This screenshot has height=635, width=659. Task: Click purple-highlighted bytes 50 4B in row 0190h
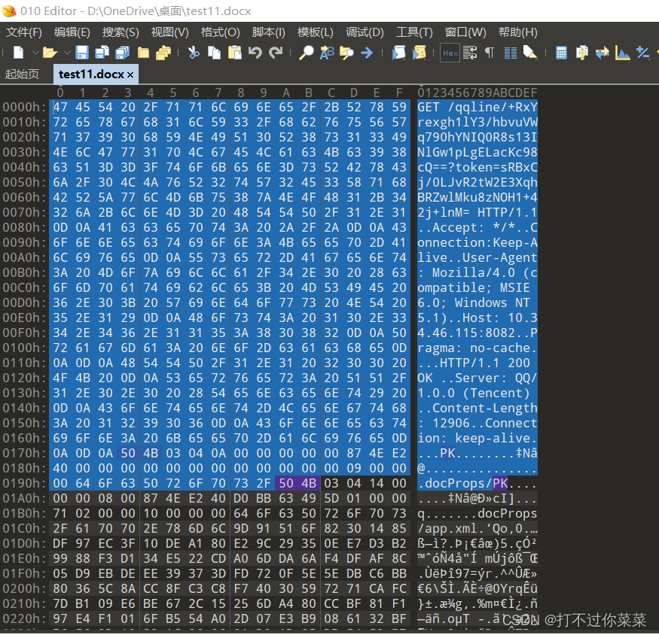coord(297,483)
